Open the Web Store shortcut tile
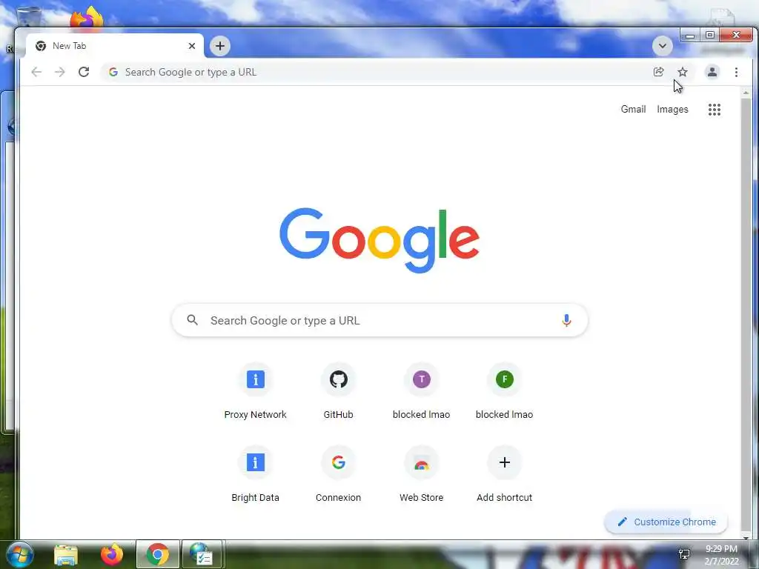The image size is (759, 569). click(x=422, y=474)
